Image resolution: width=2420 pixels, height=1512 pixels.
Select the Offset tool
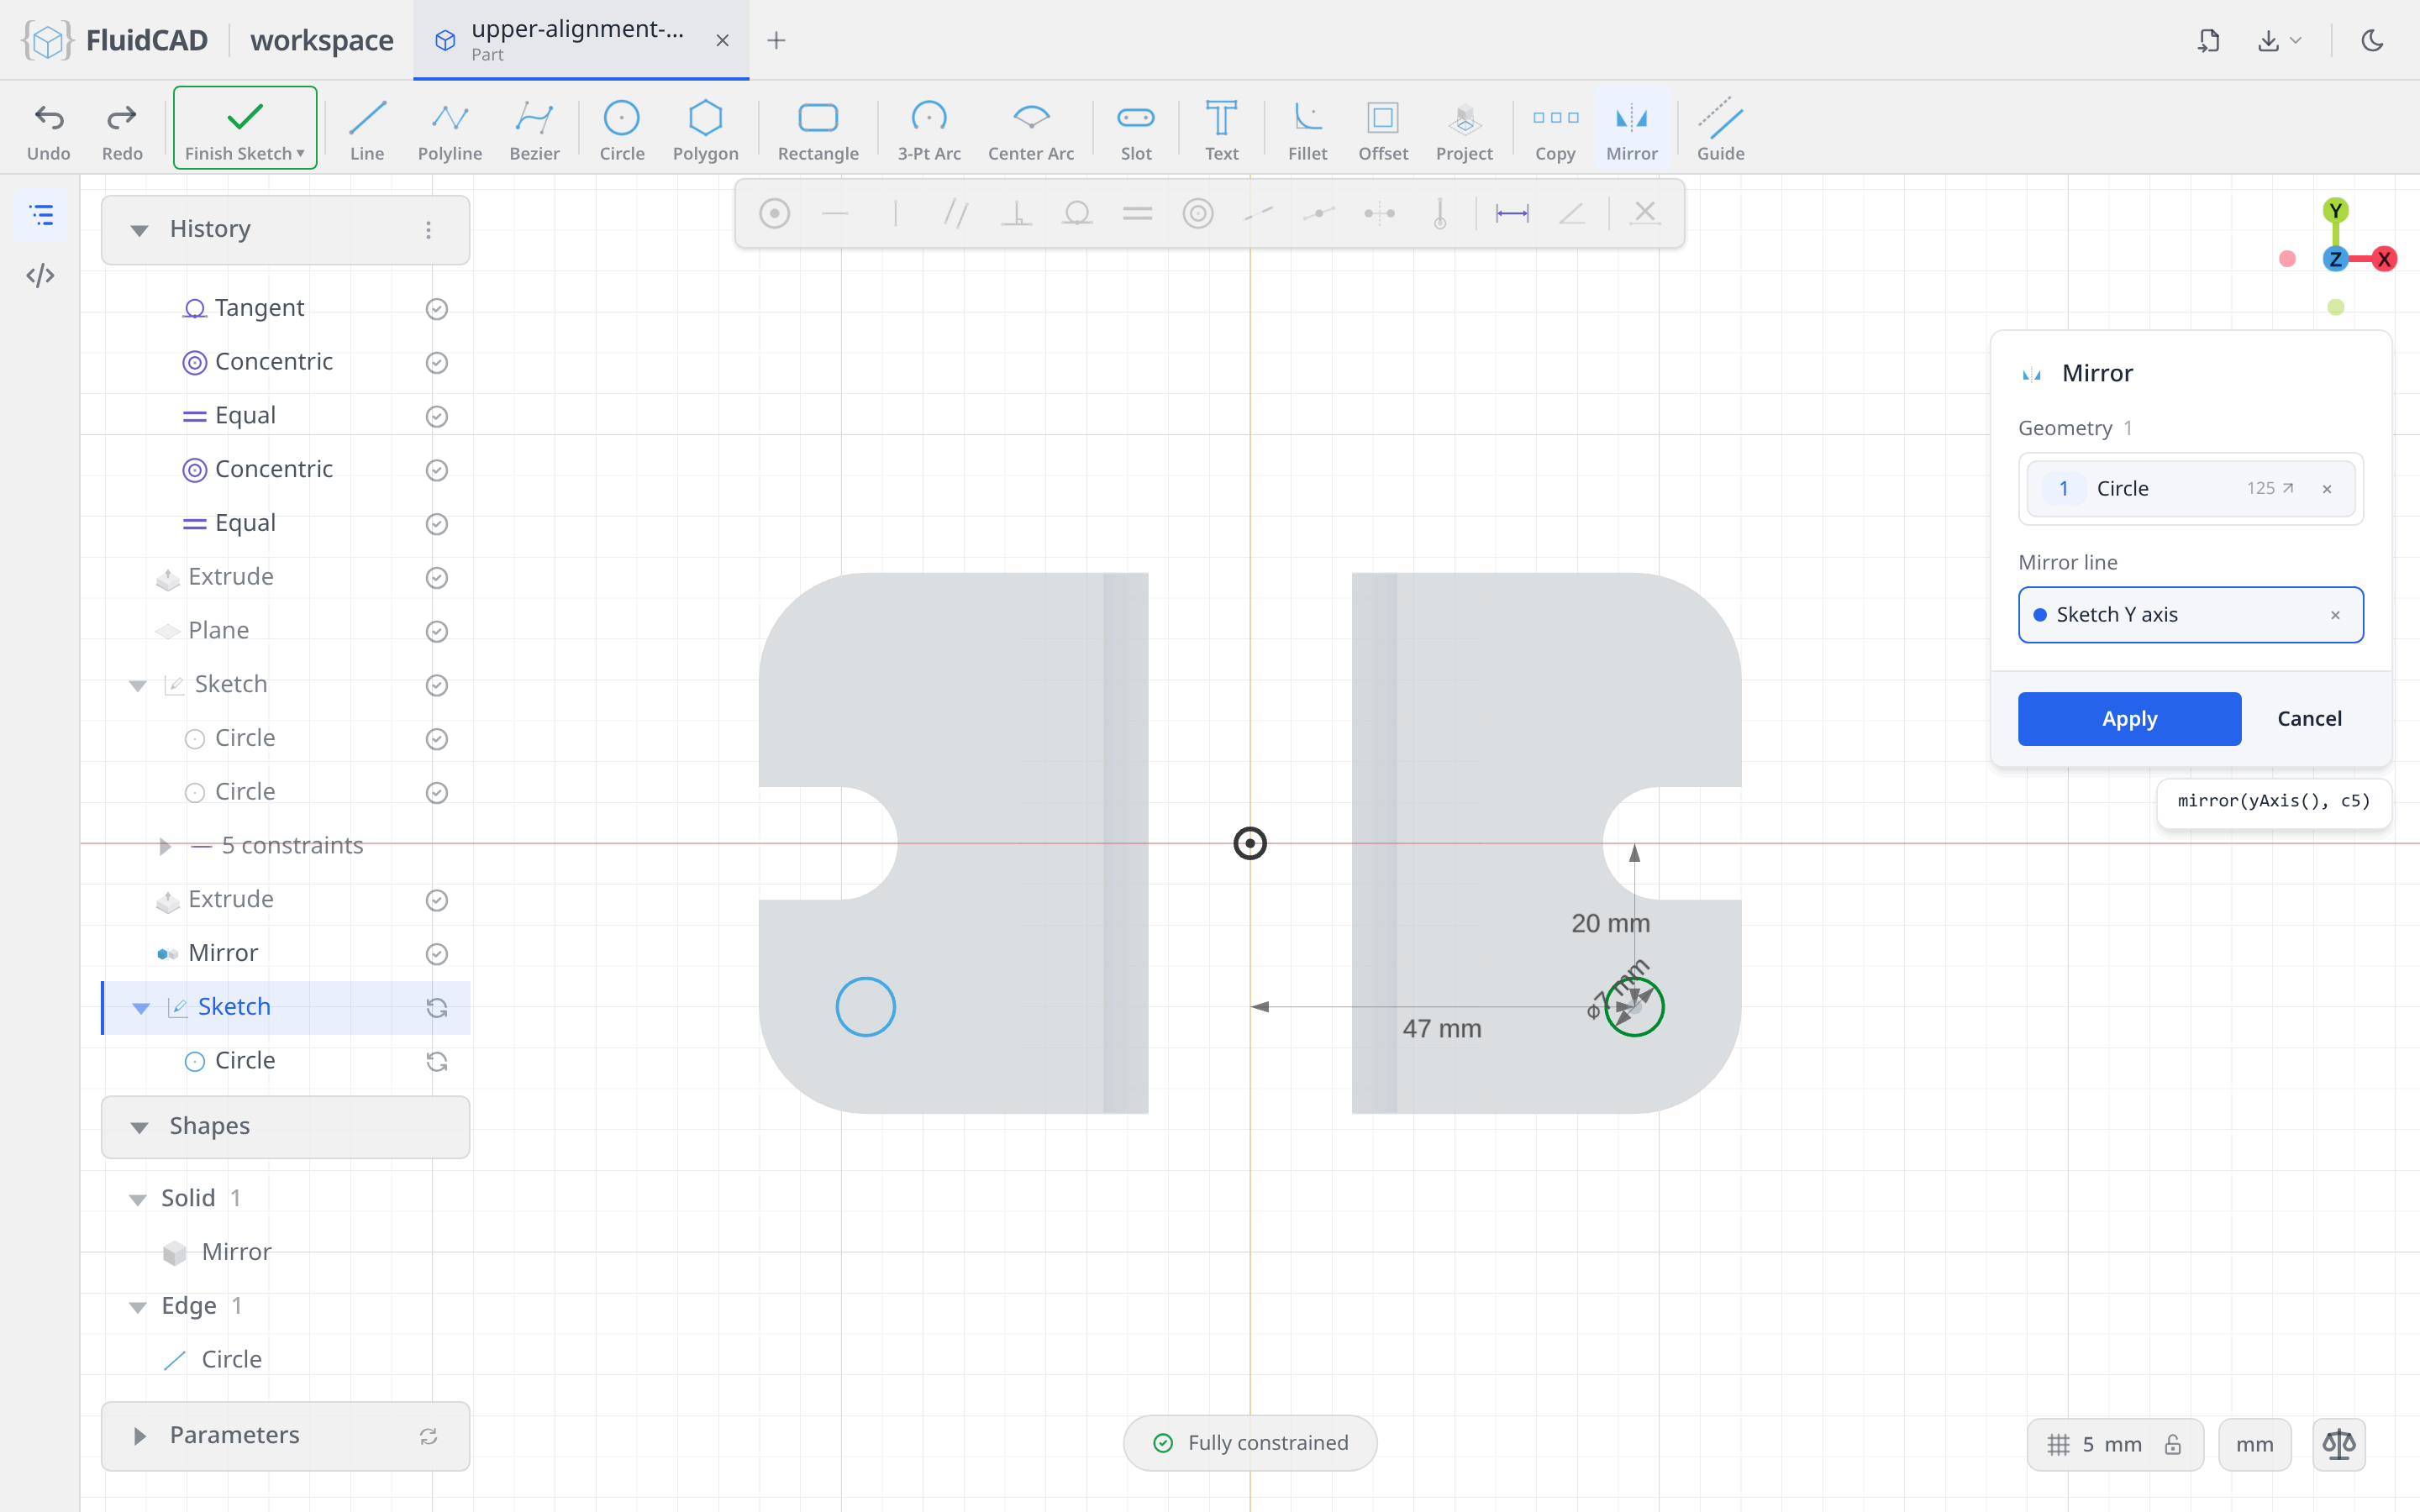(x=1383, y=130)
